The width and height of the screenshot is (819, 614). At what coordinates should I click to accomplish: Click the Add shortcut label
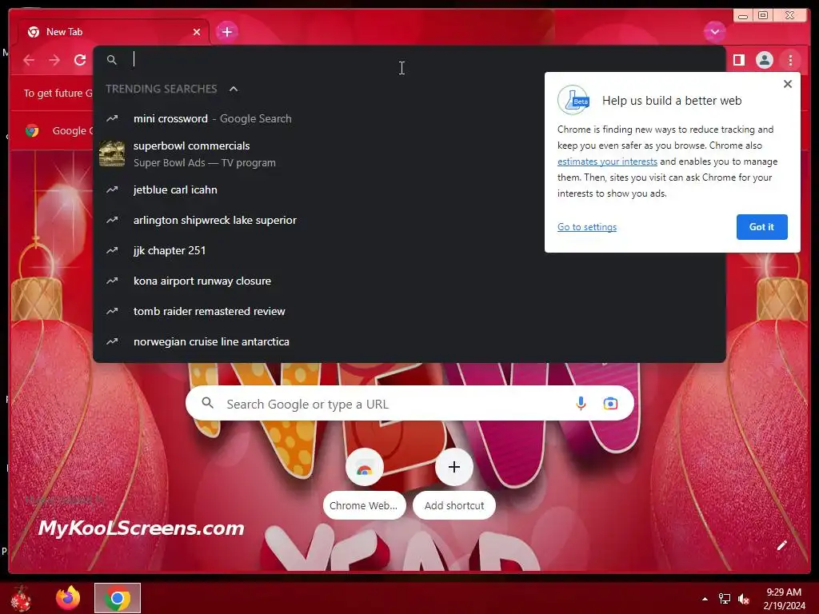click(454, 505)
